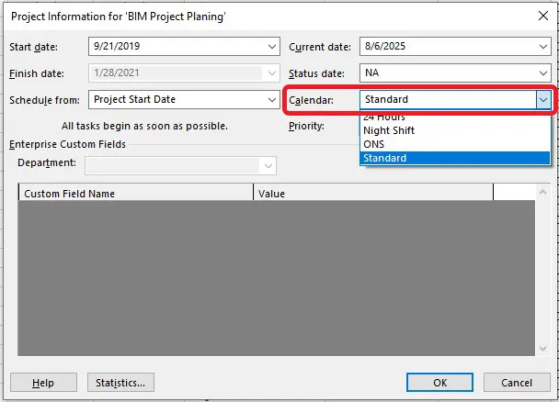Open the Status date dropdown arrow
559x402 pixels.
(x=542, y=73)
